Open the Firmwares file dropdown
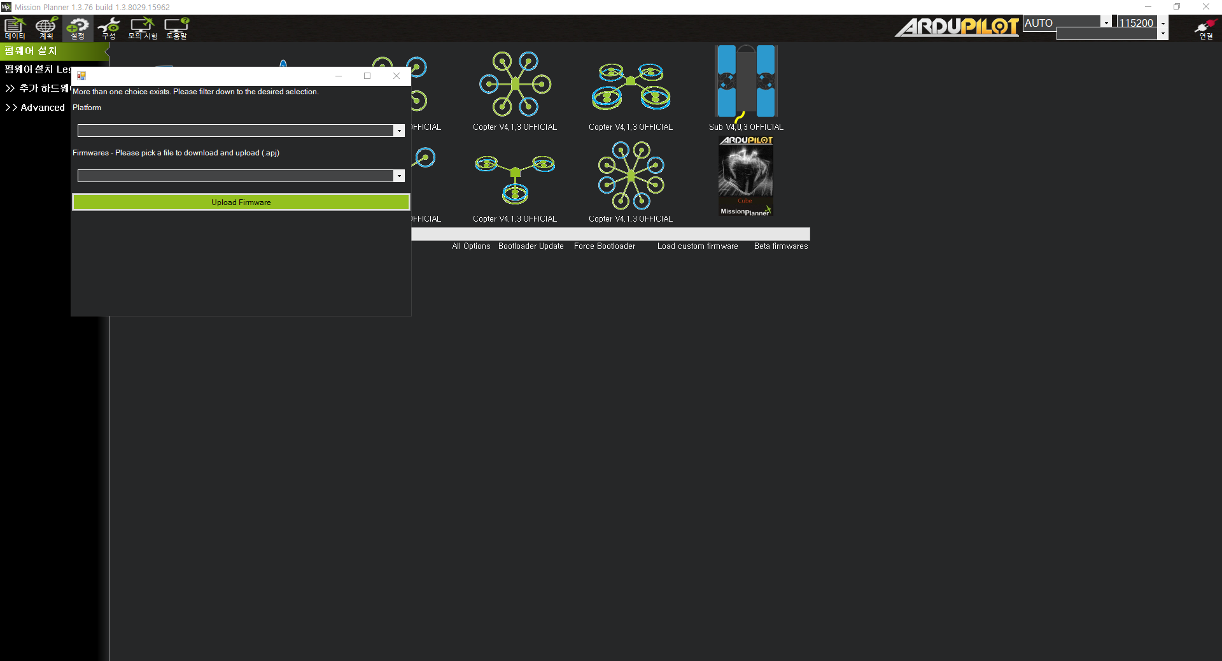 (x=399, y=176)
